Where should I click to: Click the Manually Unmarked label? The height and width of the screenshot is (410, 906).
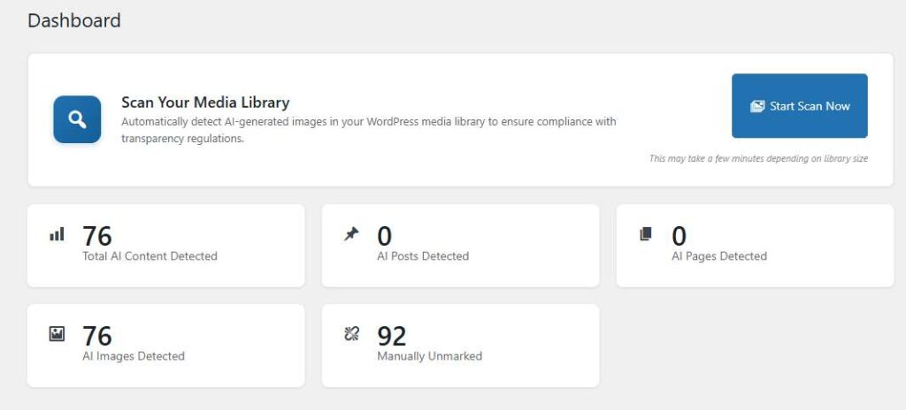[x=429, y=356]
